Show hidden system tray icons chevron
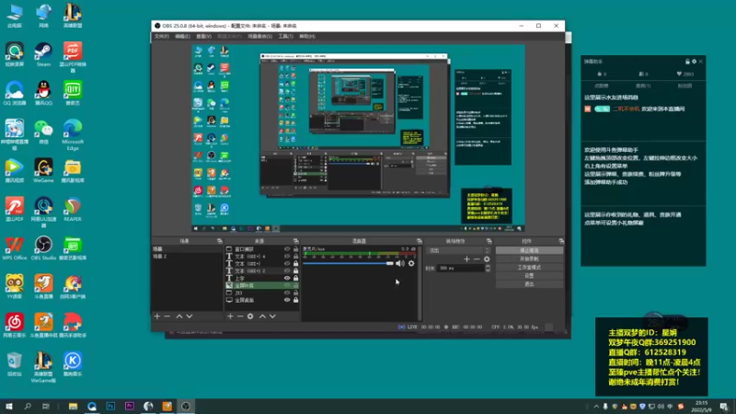This screenshot has height=414, width=736. pos(596,407)
